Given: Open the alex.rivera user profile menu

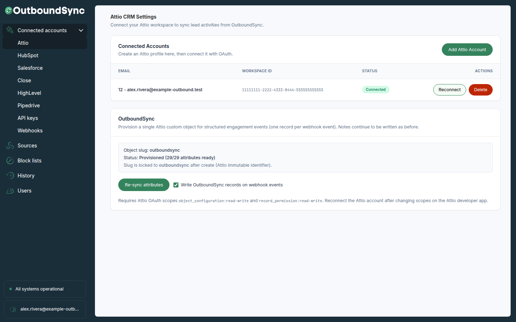Looking at the screenshot, I should (x=45, y=309).
